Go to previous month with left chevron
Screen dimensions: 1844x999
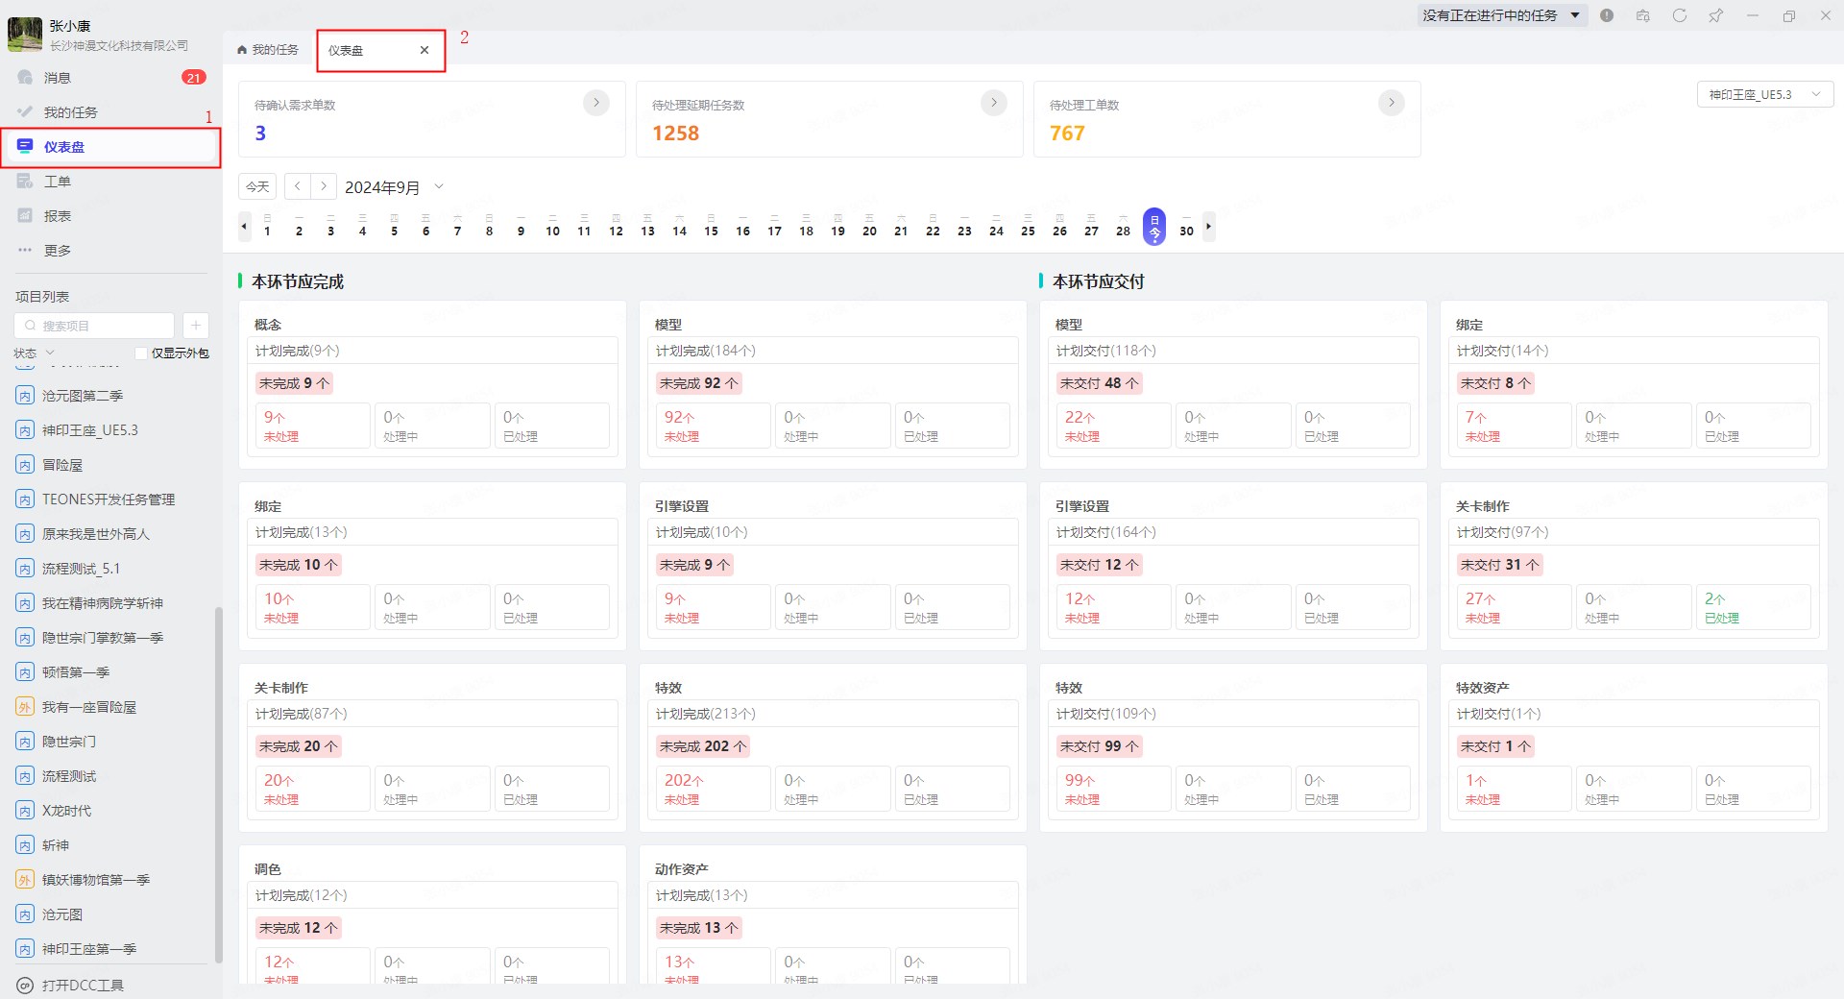[x=298, y=186]
